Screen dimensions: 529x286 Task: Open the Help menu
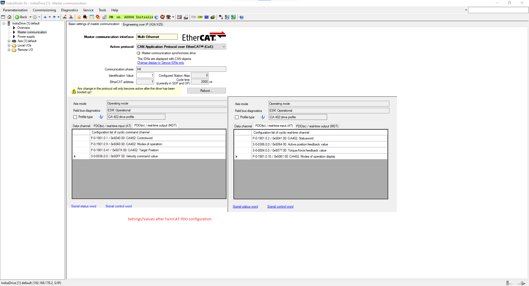(115, 10)
